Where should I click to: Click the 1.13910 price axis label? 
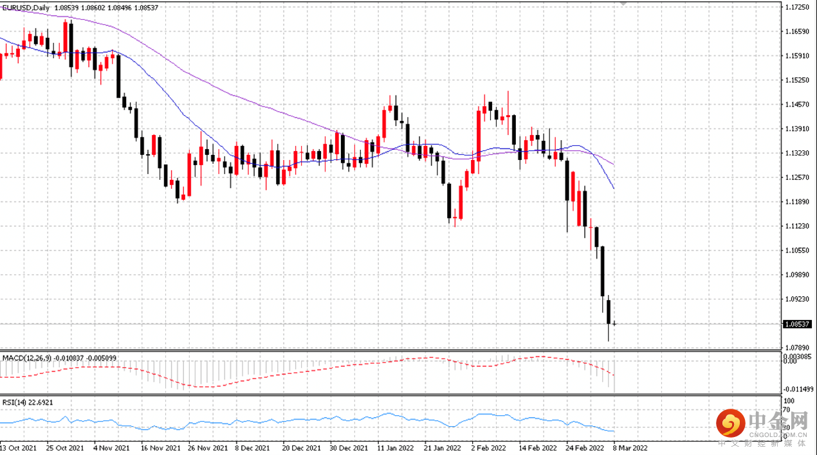(797, 129)
